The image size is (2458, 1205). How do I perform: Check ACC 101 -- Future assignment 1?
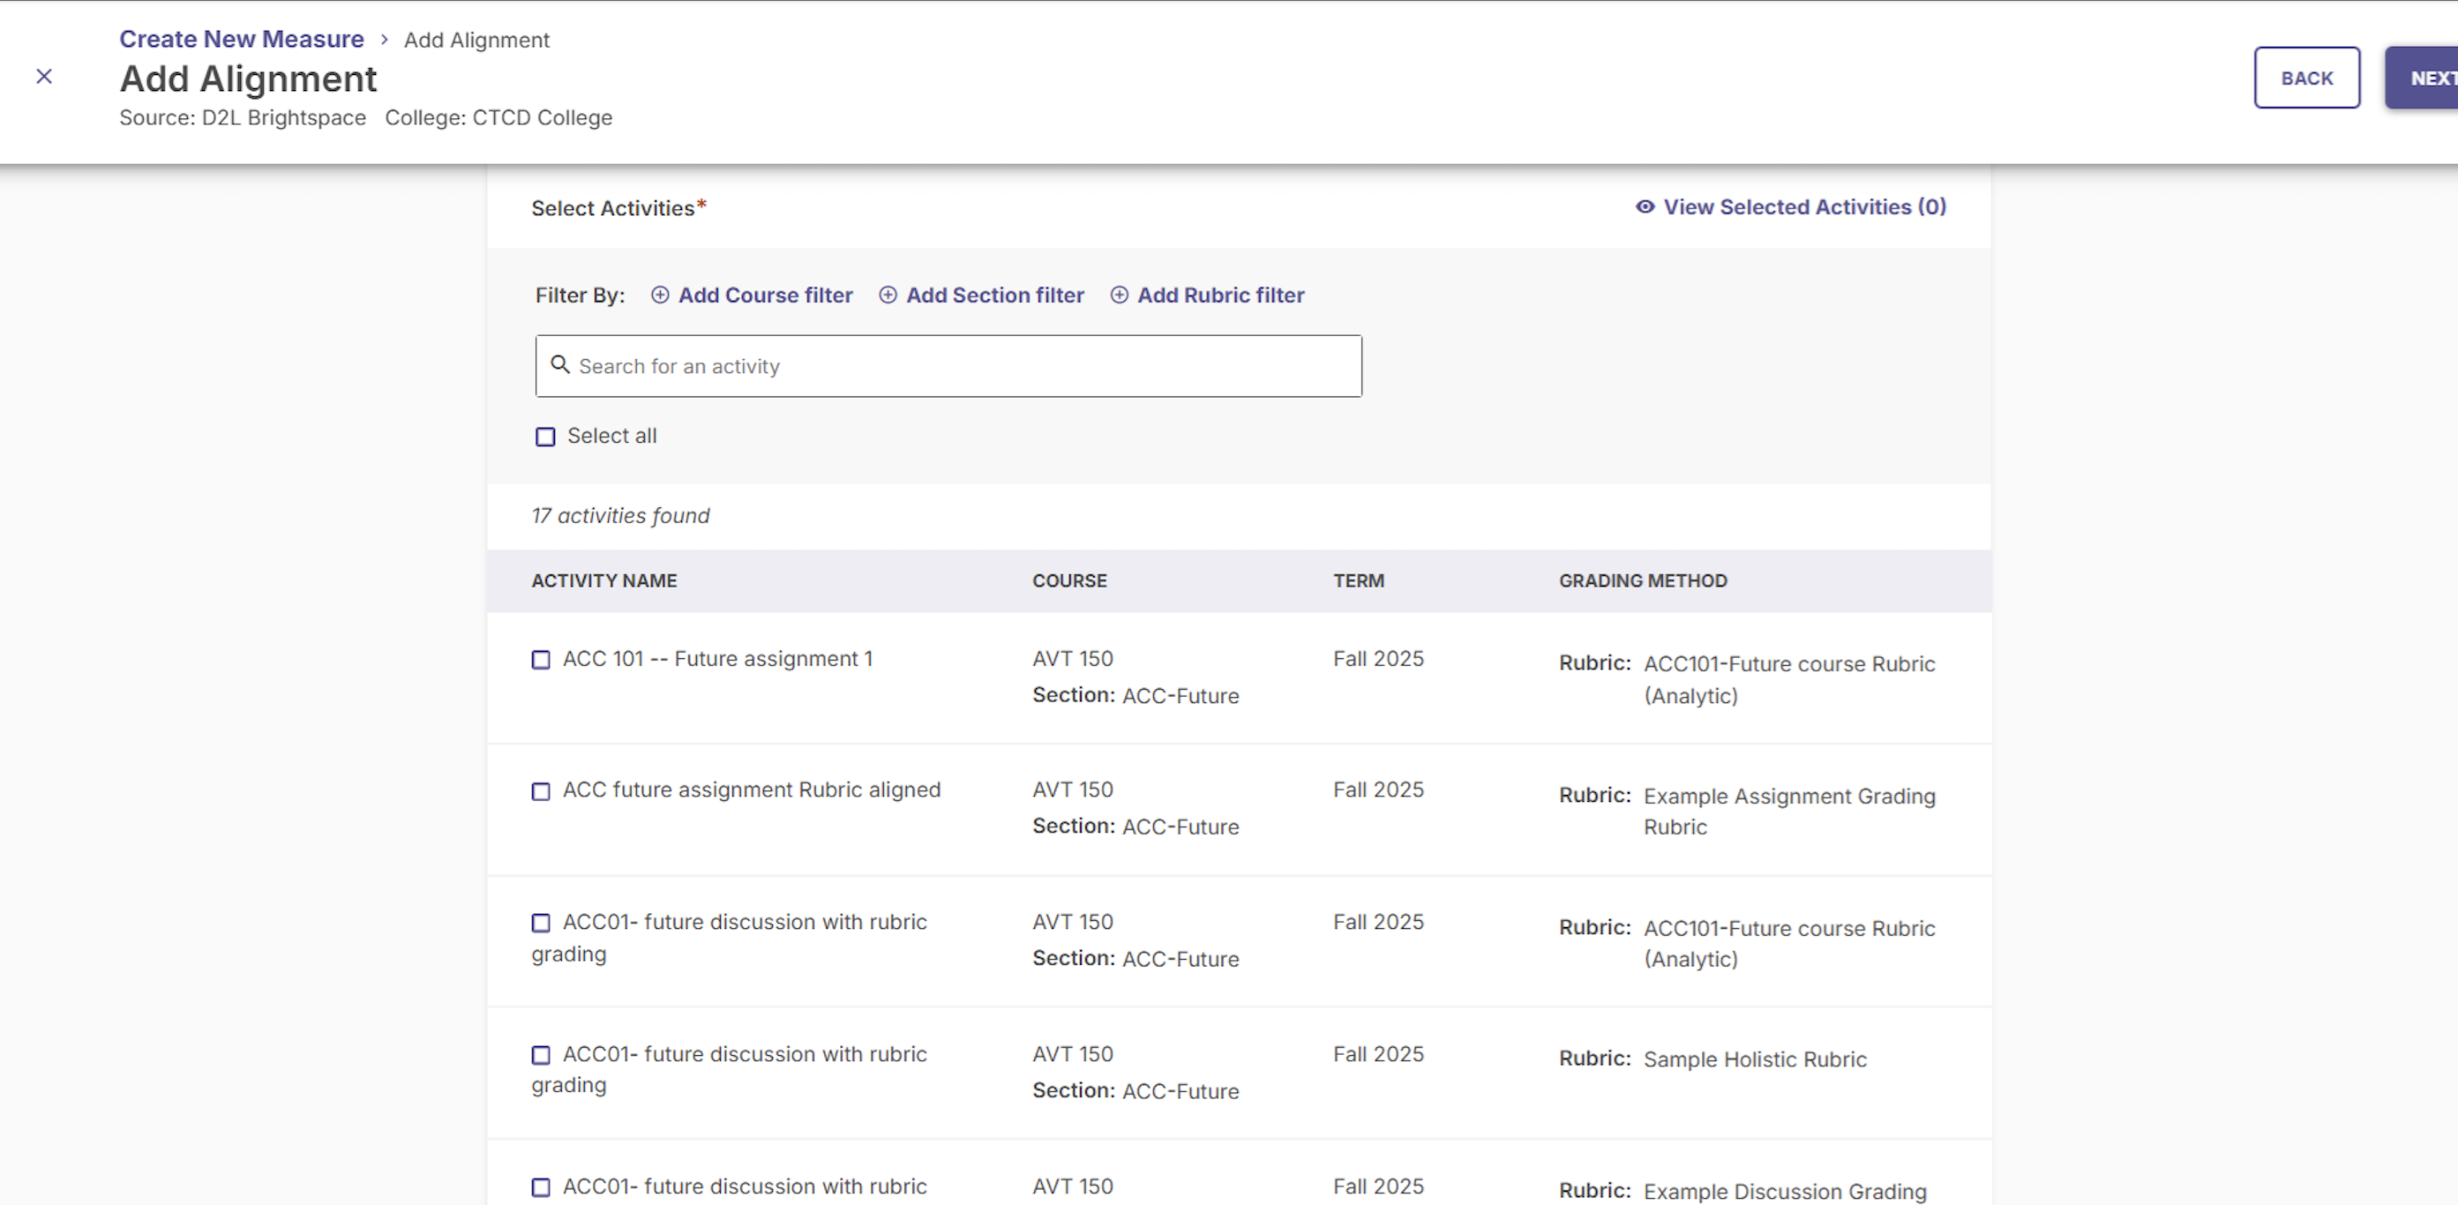pyautogui.click(x=541, y=660)
